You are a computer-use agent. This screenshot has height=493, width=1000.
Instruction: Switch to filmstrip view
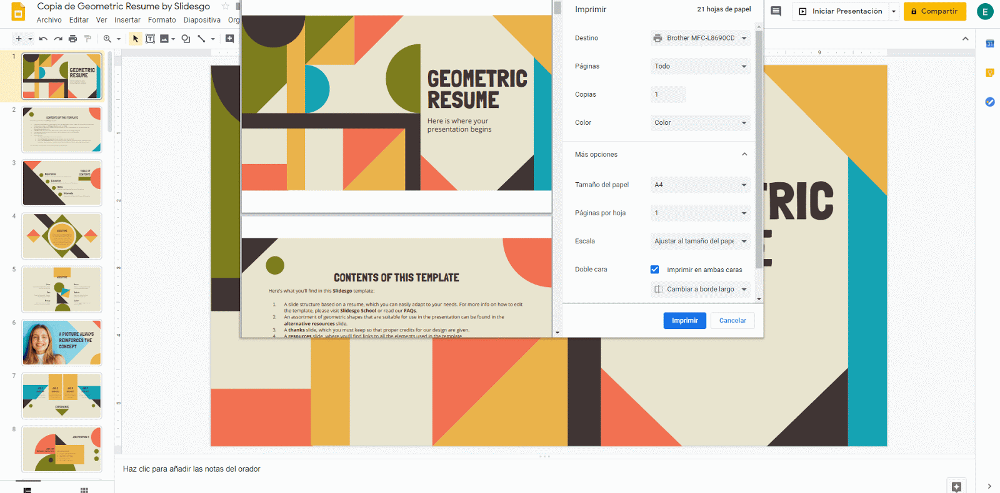[x=27, y=490]
